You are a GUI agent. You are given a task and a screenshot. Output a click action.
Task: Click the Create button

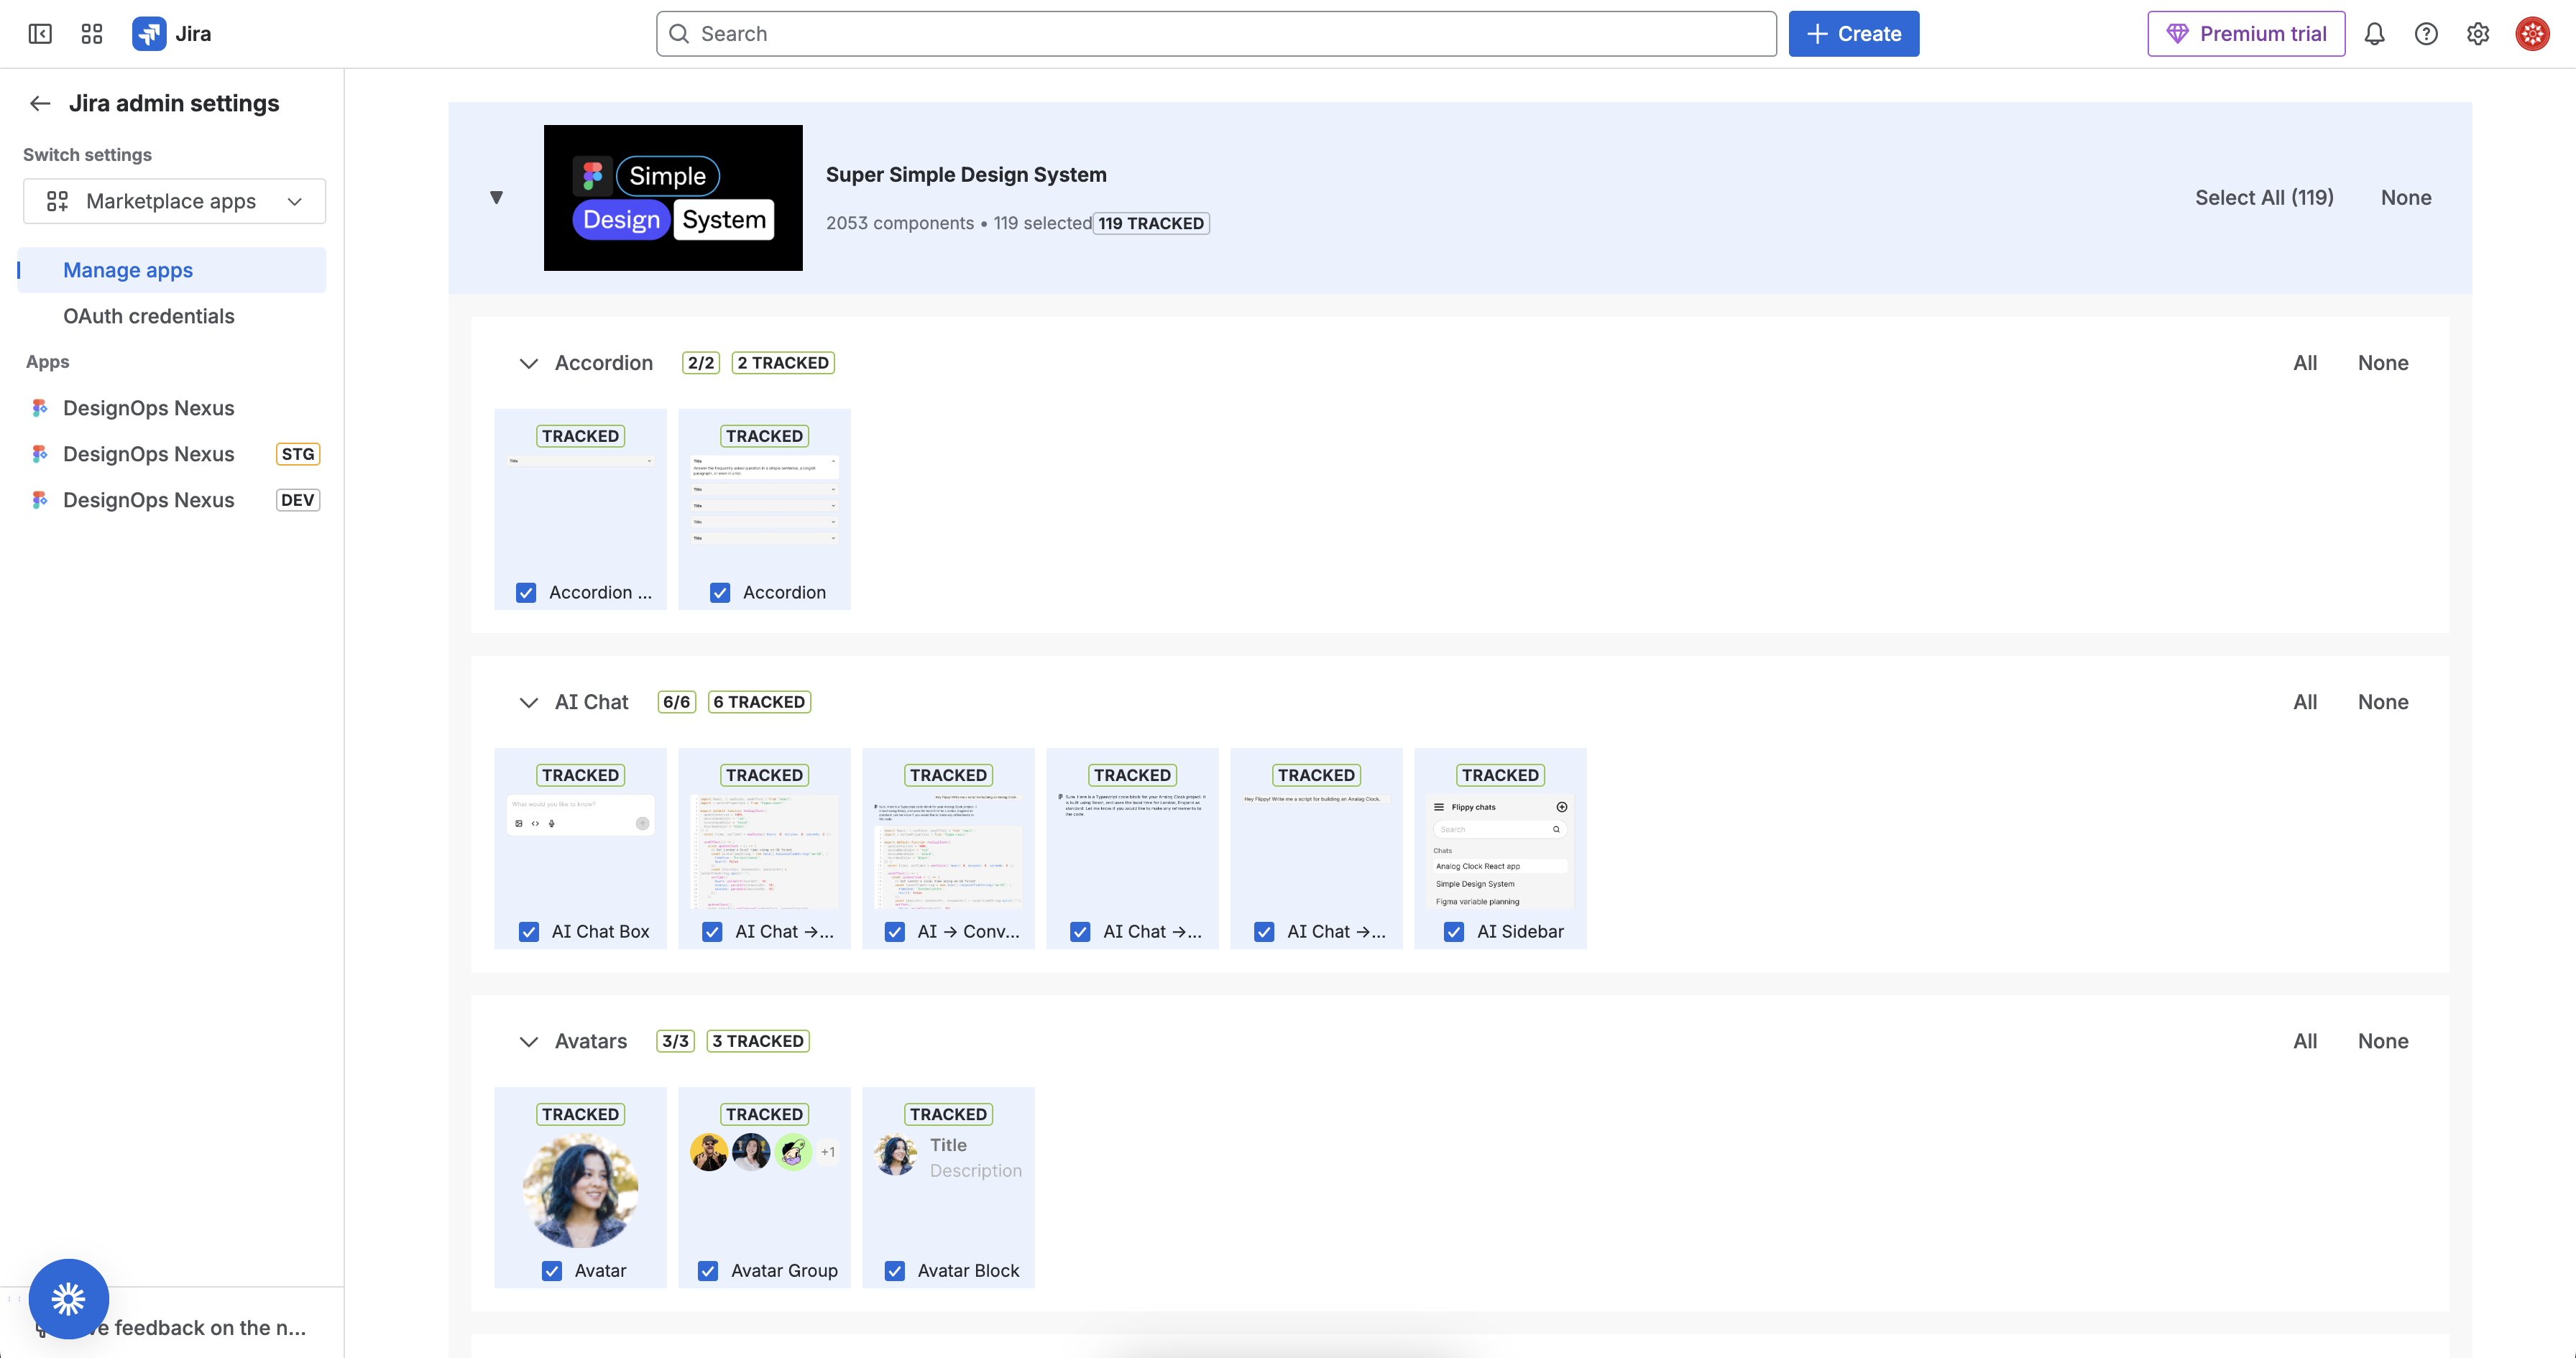coord(1853,34)
